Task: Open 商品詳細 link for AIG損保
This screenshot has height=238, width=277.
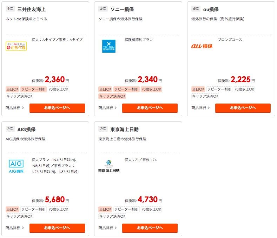Action: tap(14, 228)
